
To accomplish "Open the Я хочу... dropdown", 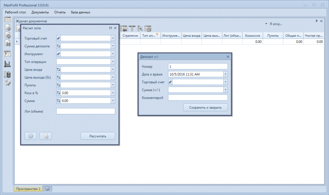I will point(274,24).
